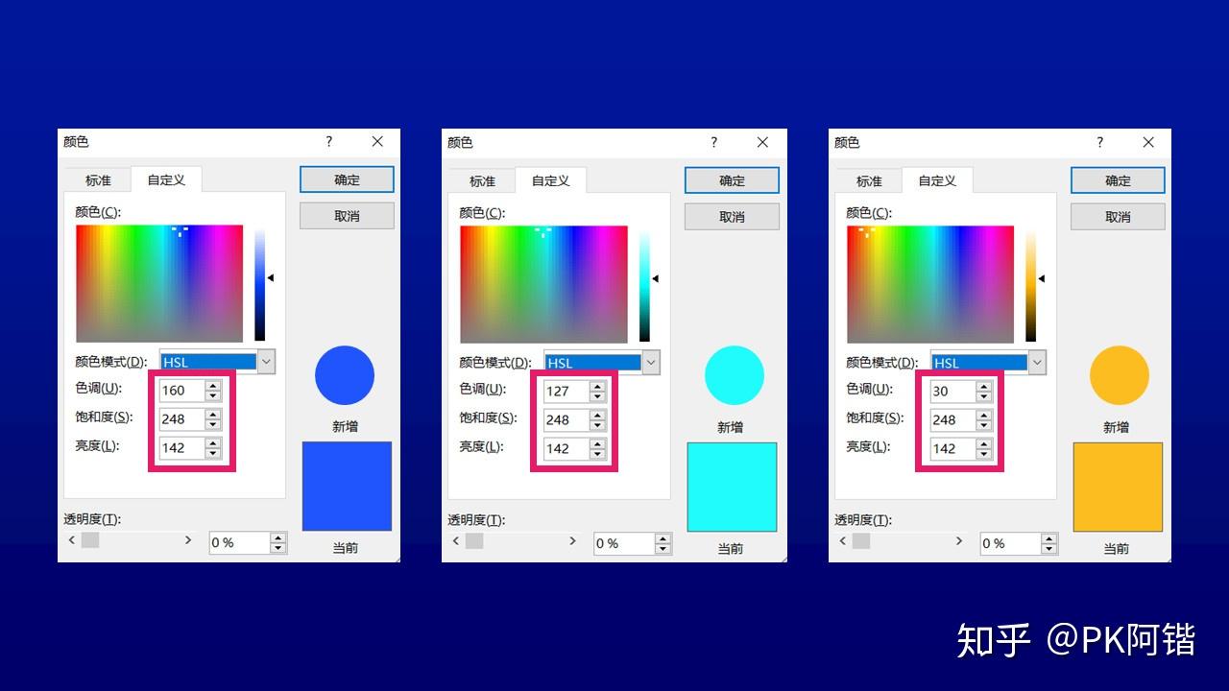Image resolution: width=1229 pixels, height=691 pixels.
Task: Pick a color in the middle spectrum field
Action: pos(543,284)
